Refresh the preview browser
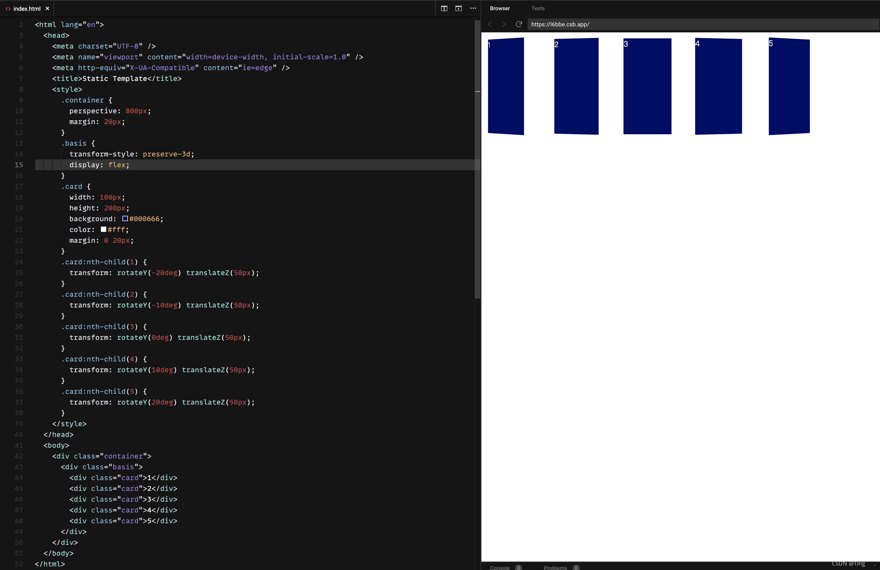 pos(519,24)
